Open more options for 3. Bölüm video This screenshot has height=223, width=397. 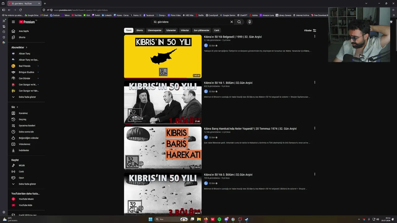314,174
